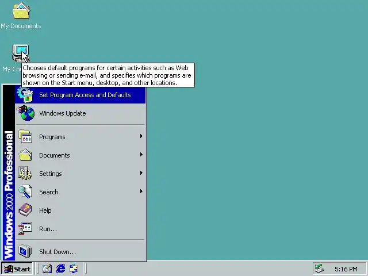368x276 pixels.
Task: Click the Programs label in Start menu
Action: (x=52, y=137)
